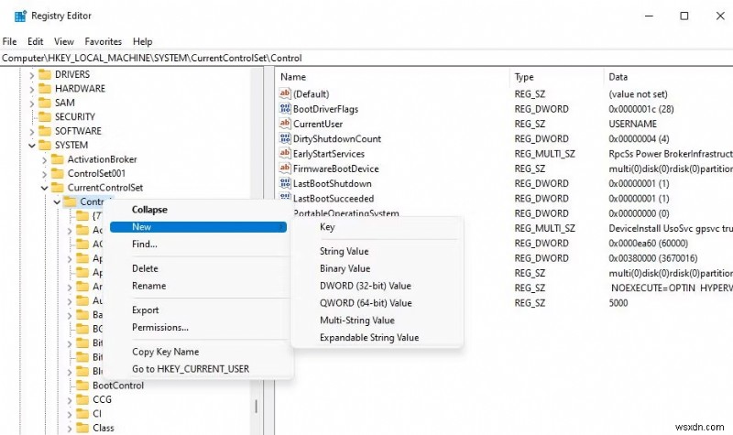Expand the HARDWARE tree node
733x435 pixels.
point(32,89)
